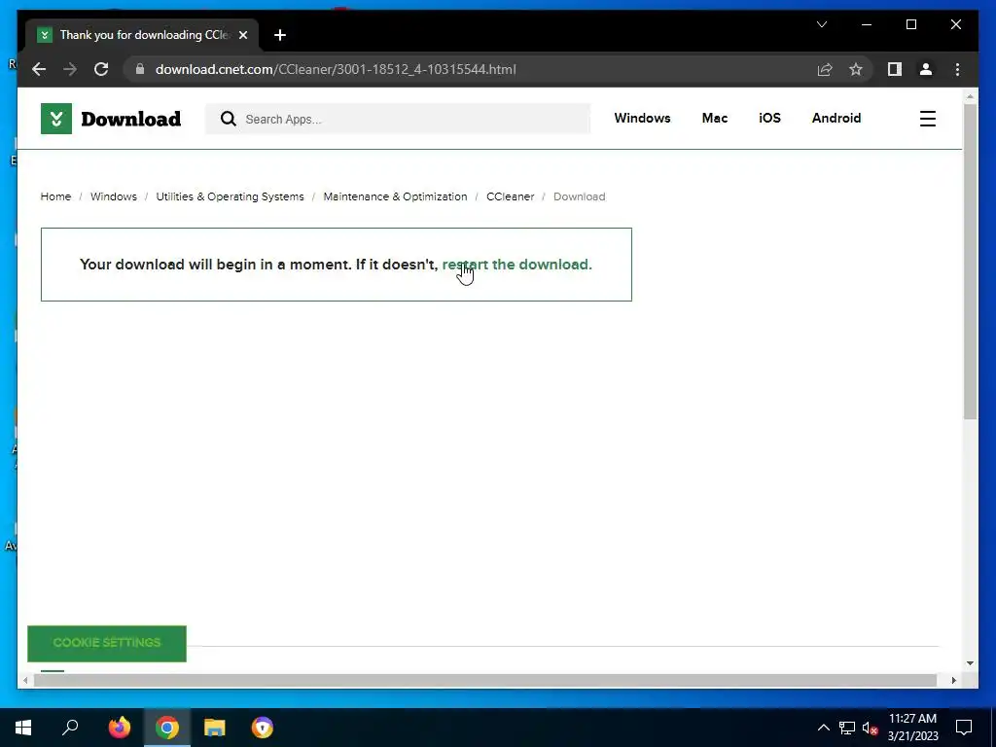Share this page using the share icon

point(825,69)
